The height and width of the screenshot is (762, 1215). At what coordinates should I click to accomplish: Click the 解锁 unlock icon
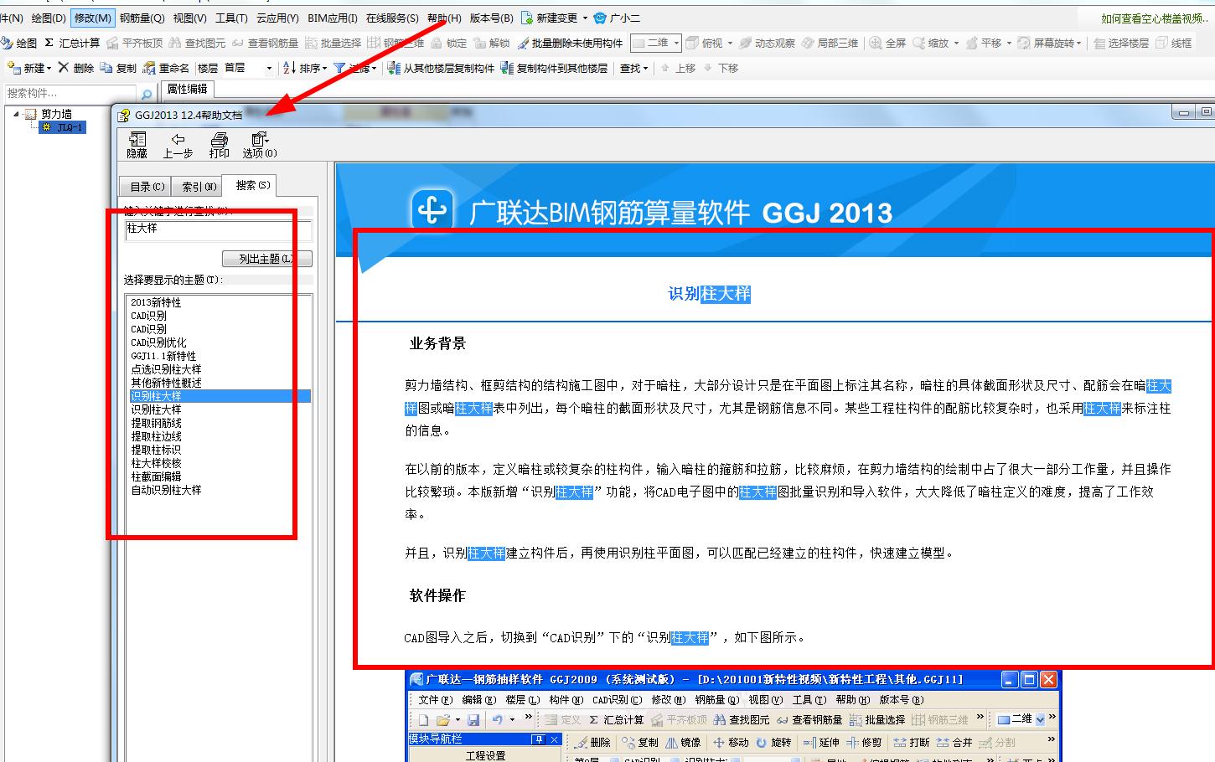point(491,43)
